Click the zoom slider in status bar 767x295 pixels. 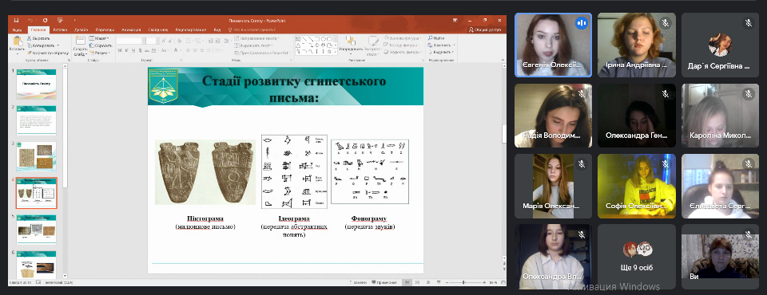click(x=463, y=283)
